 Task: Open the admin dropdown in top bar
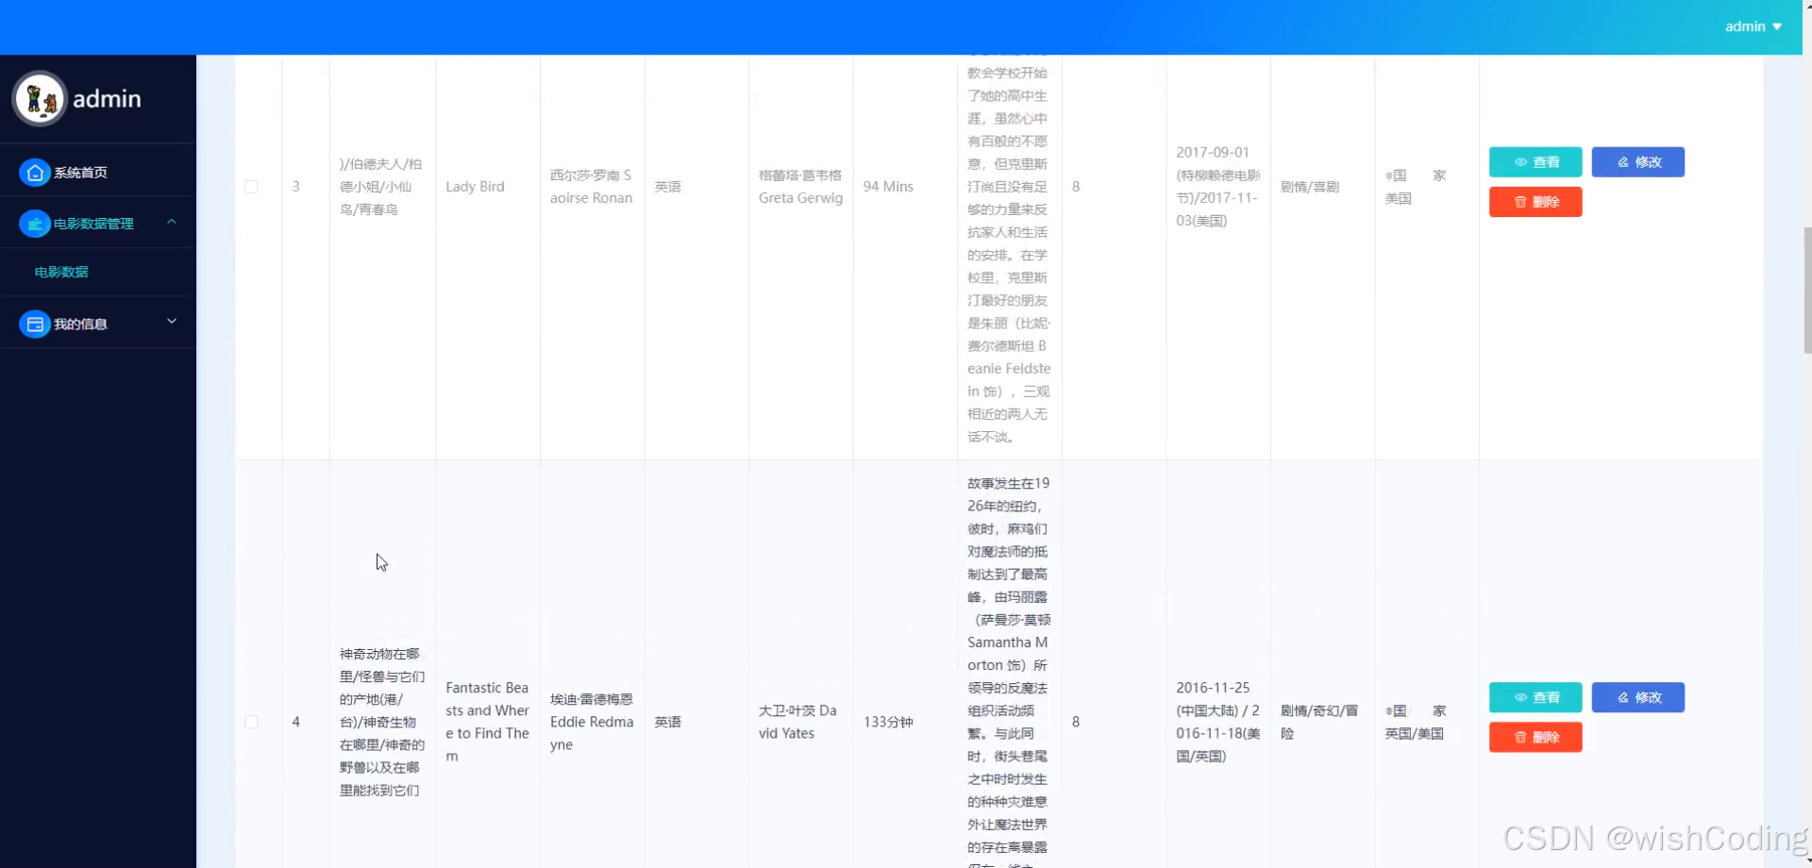(x=1753, y=26)
